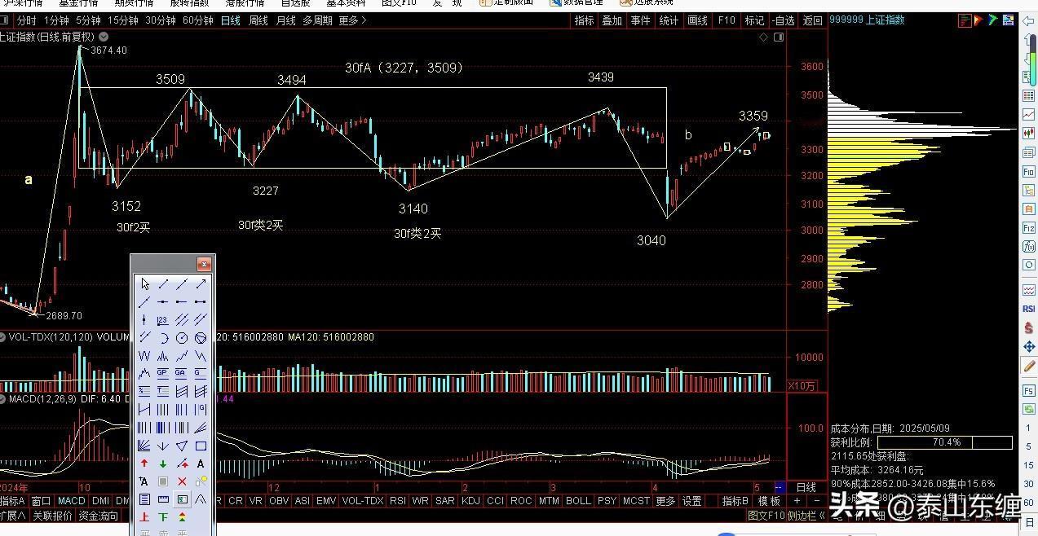Insert a green down-arrow marker
This screenshot has height=536, width=1038.
[163, 464]
